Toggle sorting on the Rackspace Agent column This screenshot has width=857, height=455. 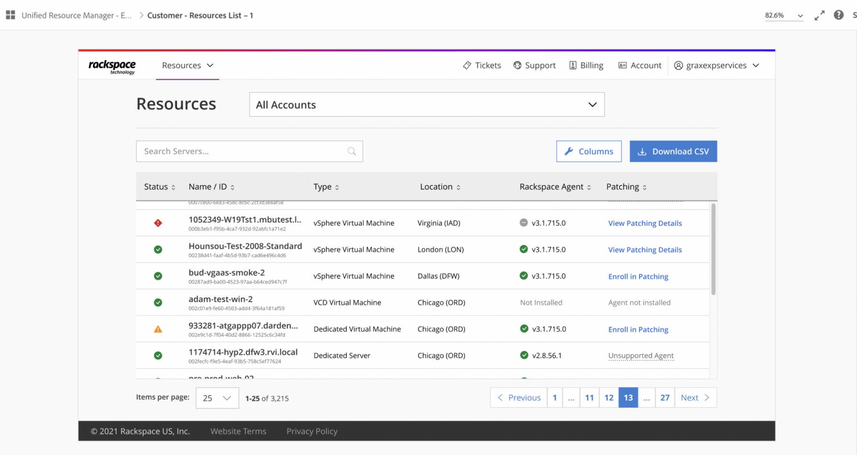coord(555,187)
